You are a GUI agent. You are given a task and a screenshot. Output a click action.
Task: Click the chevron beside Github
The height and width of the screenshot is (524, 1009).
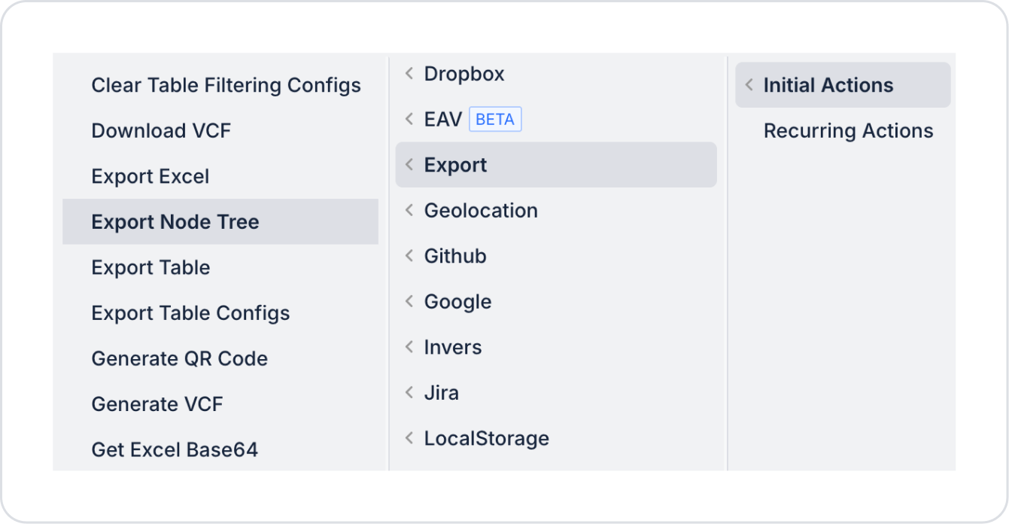click(x=409, y=256)
